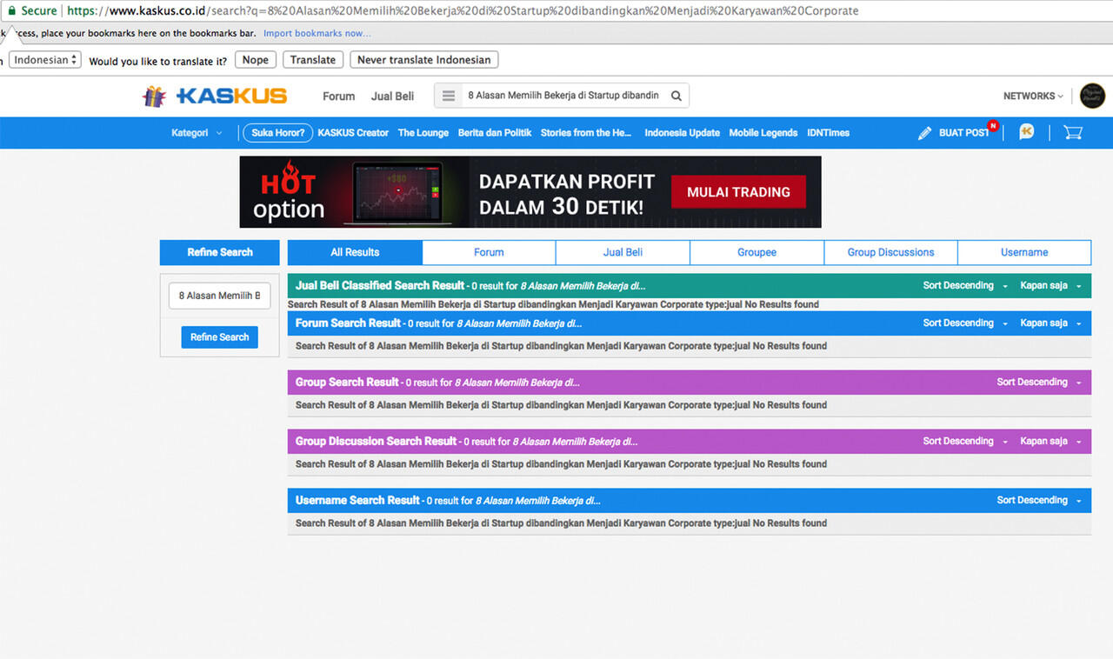Expand the NETWORKS dropdown
Viewport: 1113px width, 659px height.
1033,96
